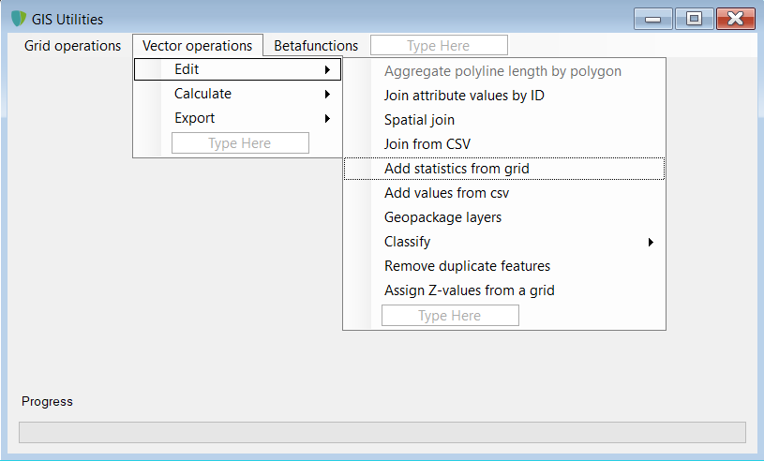Click Assign Z-values from a grid

pos(469,290)
